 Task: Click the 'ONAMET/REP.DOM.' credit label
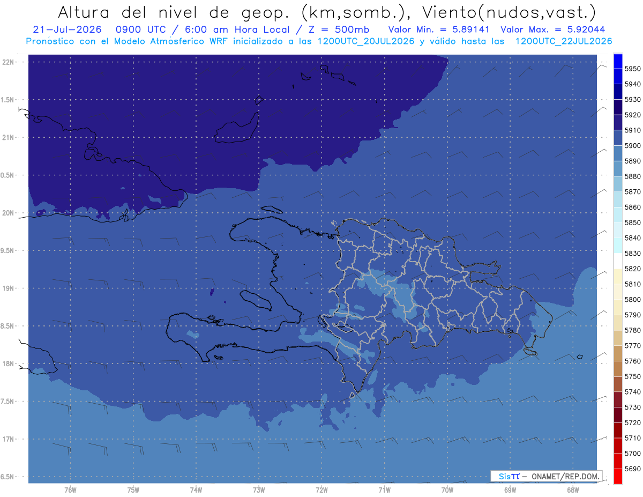point(566,476)
